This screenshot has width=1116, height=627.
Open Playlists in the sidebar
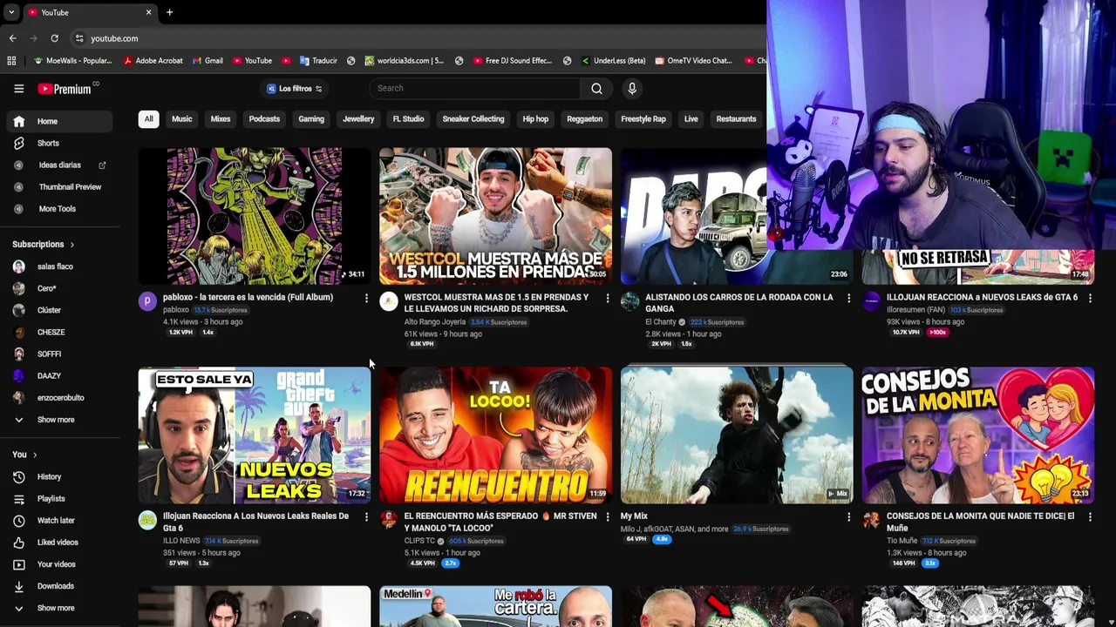coord(58,498)
